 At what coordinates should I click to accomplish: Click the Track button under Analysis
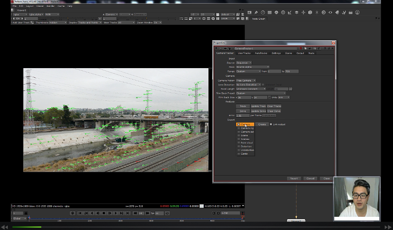click(243, 106)
